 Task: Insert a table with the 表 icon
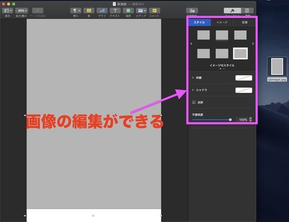pyautogui.click(x=89, y=10)
